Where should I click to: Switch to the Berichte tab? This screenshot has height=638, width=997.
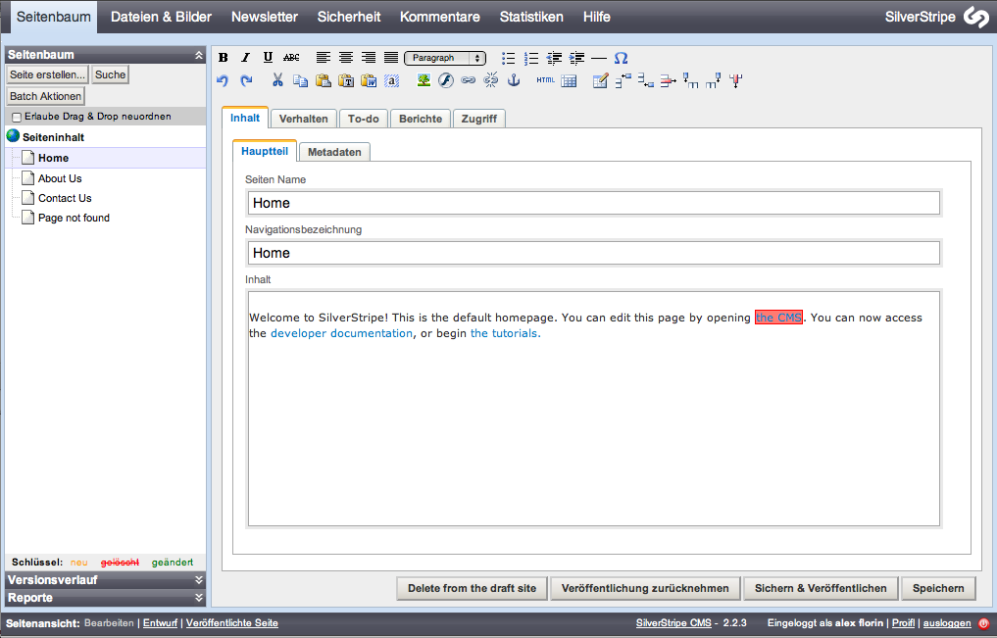tap(421, 119)
